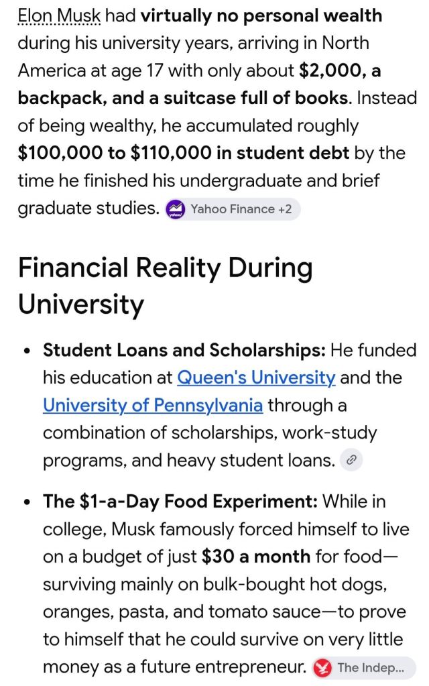Click the dotted-underlined Elon Musk term
Image resolution: width=429 pixels, height=686 pixels.
coord(59,15)
